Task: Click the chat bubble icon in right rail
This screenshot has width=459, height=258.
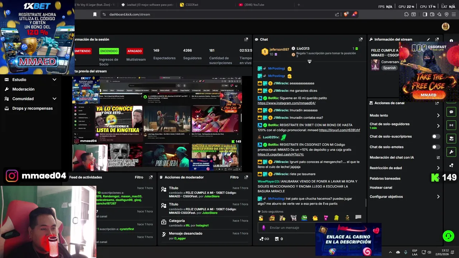Action: tap(451, 112)
